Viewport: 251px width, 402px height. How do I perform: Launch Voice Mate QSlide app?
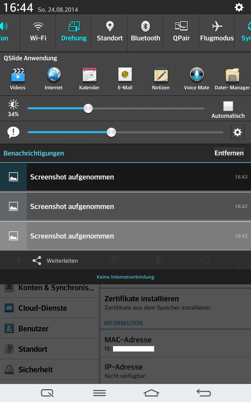pyautogui.click(x=196, y=79)
